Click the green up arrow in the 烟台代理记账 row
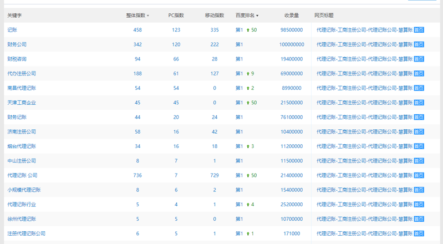This screenshot has width=443, height=244. click(248, 146)
